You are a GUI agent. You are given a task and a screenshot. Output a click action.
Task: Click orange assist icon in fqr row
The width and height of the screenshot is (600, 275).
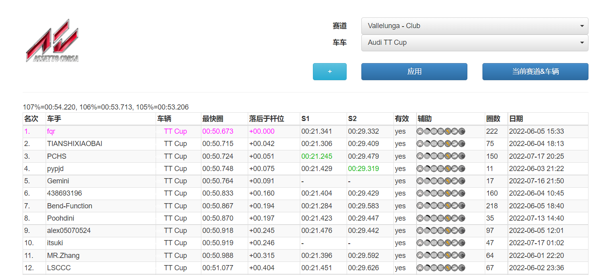[448, 131]
